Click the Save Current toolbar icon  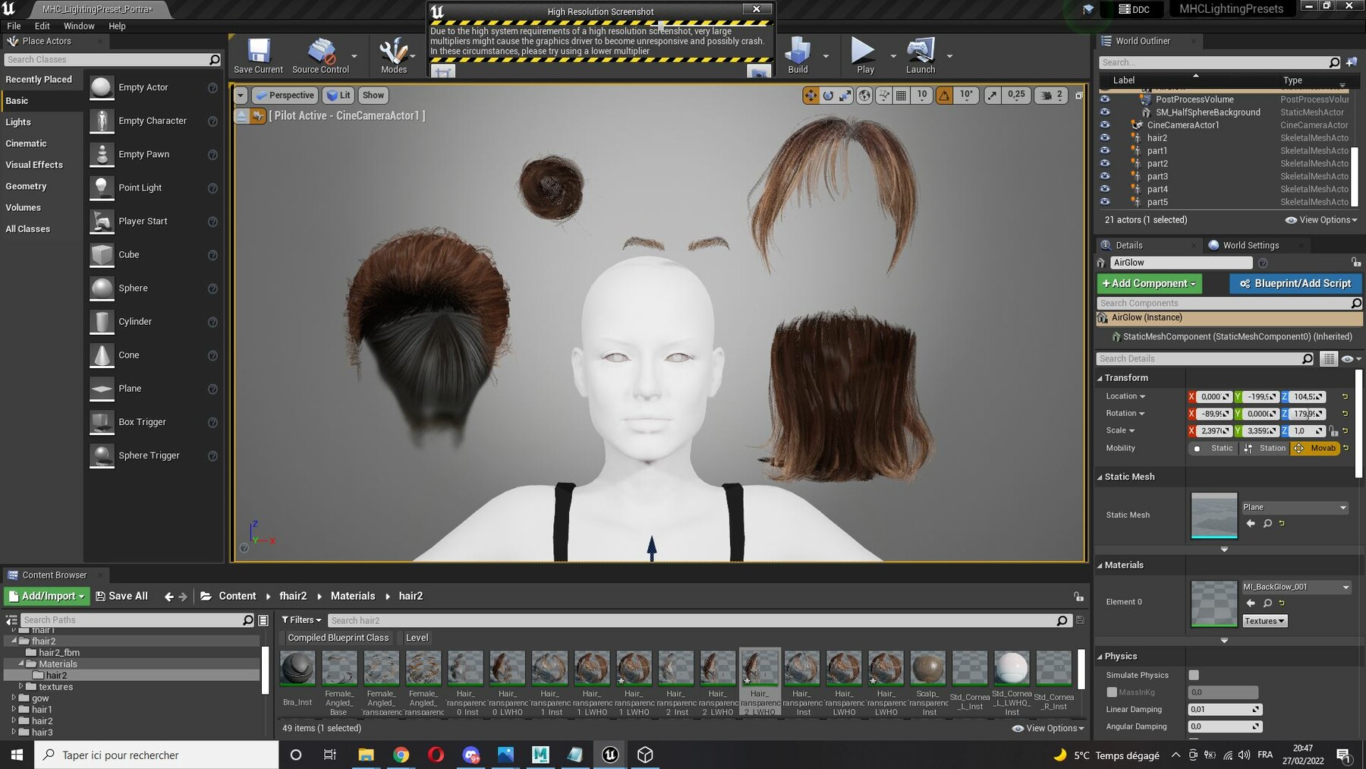click(x=258, y=51)
